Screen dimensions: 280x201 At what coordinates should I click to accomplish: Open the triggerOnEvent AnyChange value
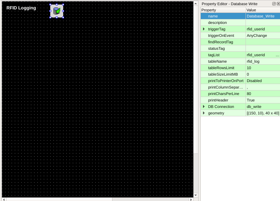pos(263,36)
